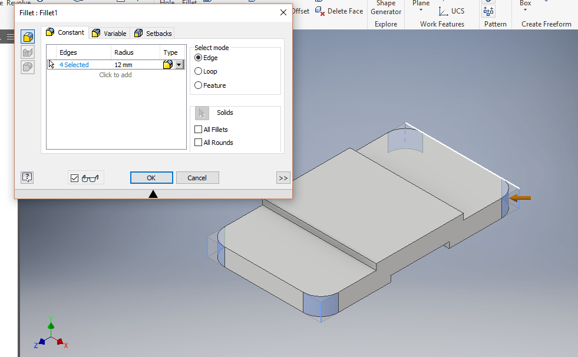Screen dimensions: 578x357
Task: Click the Pattern tool icon
Action: [488, 11]
